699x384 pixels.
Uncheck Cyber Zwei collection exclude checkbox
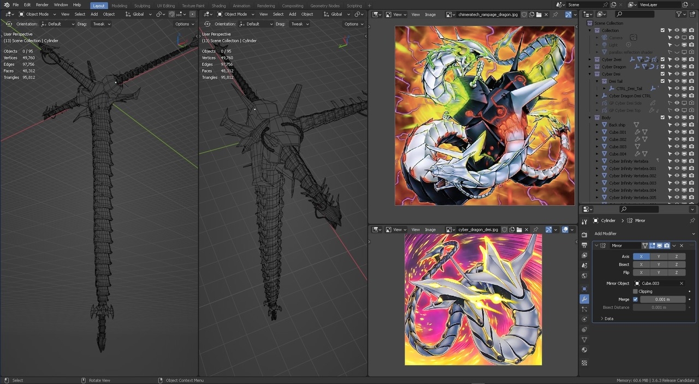click(x=662, y=59)
